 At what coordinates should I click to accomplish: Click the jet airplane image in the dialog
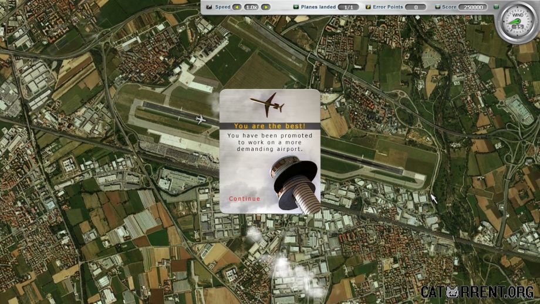268,104
